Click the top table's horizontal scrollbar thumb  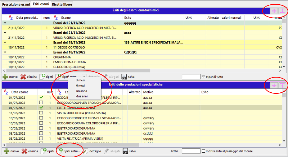coord(78,70)
